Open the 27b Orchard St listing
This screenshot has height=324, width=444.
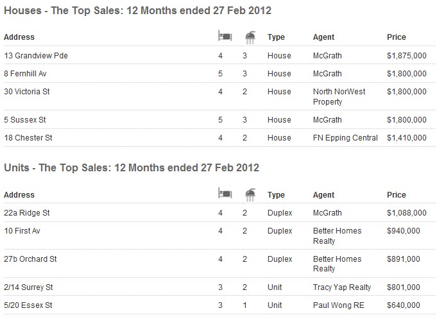click(30, 259)
